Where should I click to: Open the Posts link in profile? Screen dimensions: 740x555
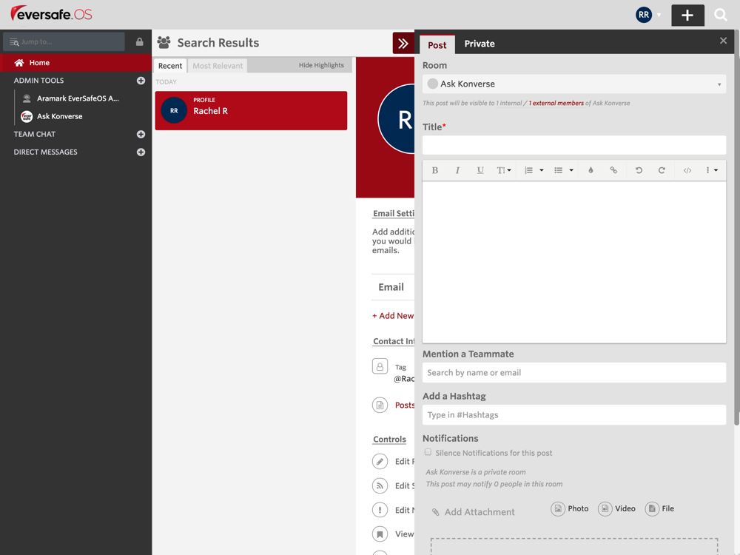[x=405, y=405]
